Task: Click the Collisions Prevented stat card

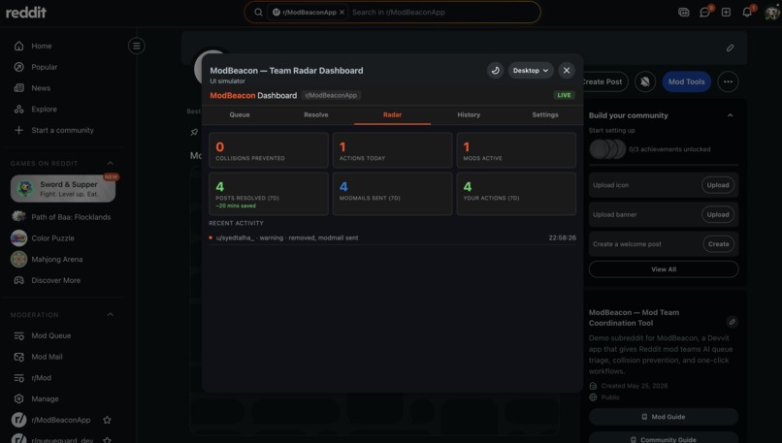Action: [269, 150]
